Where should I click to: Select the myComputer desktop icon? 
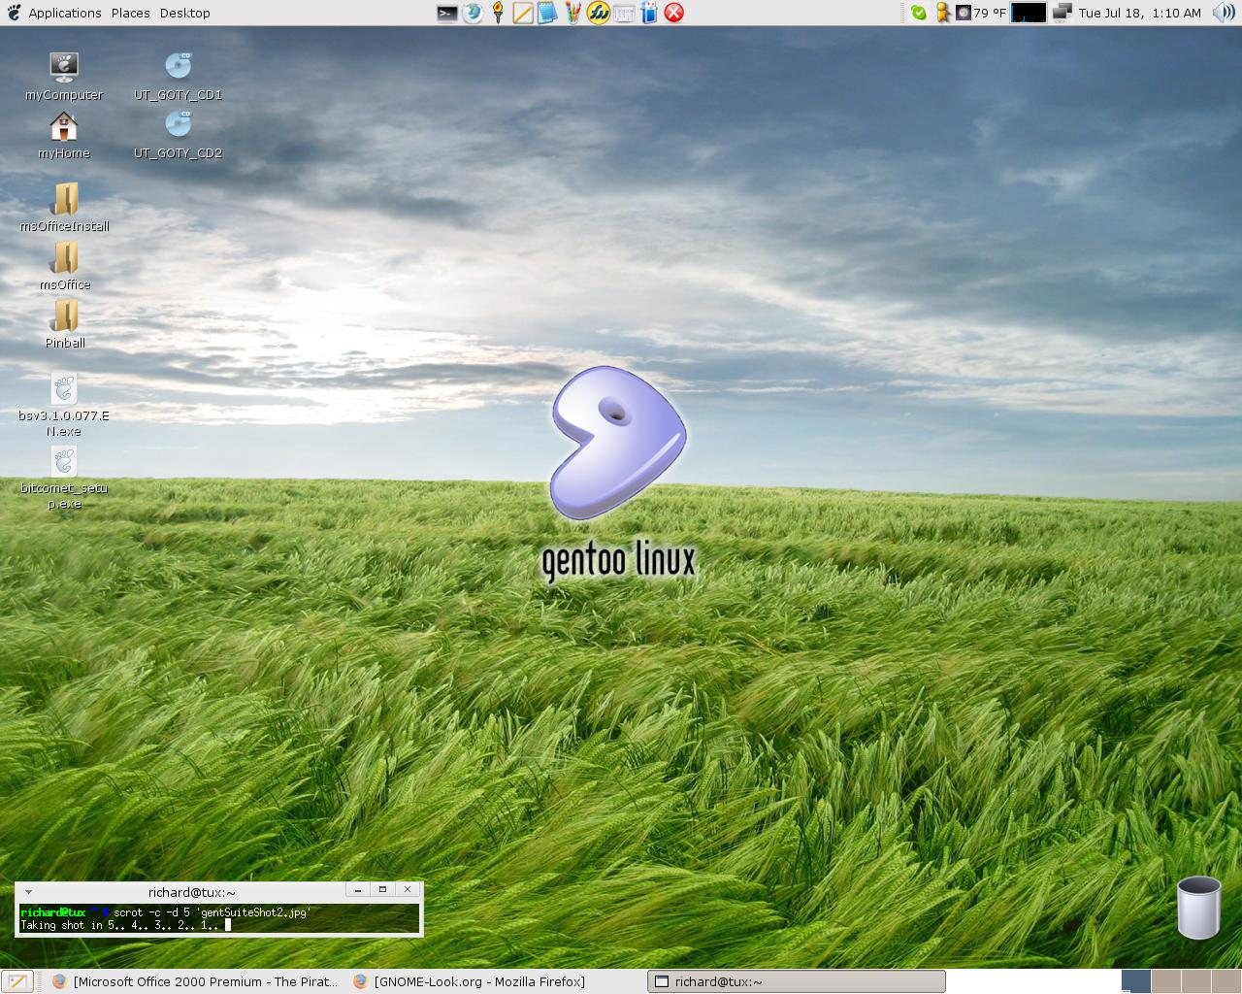[64, 77]
